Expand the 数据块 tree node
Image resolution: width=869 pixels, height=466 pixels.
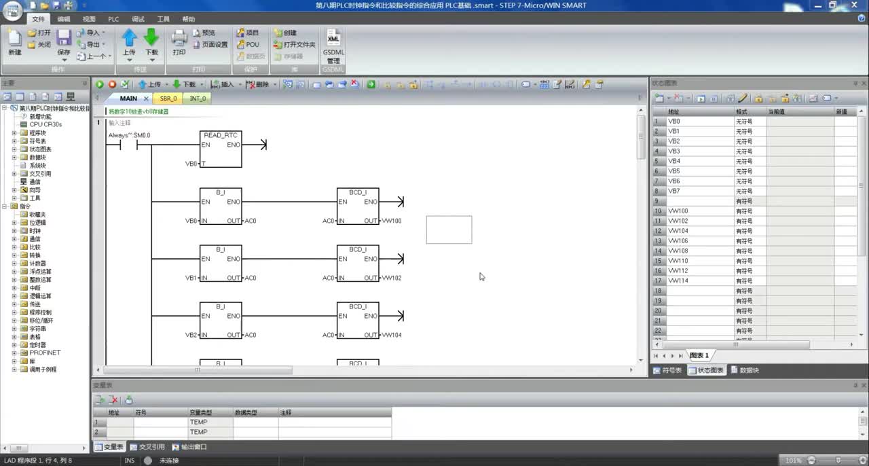pyautogui.click(x=14, y=158)
